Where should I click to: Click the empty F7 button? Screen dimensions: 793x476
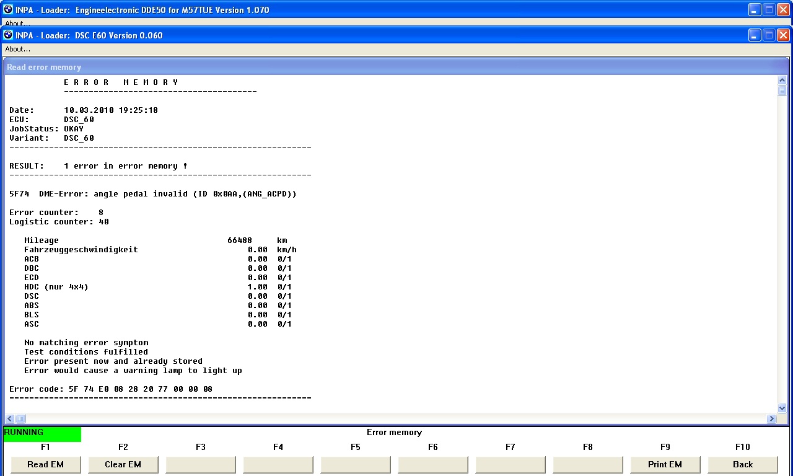click(510, 464)
